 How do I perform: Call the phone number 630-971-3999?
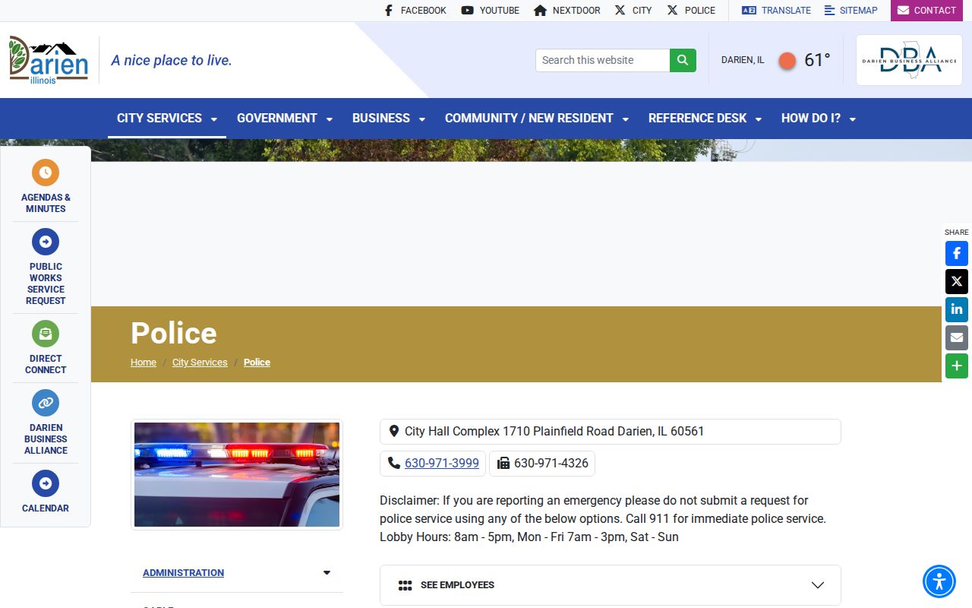click(442, 463)
